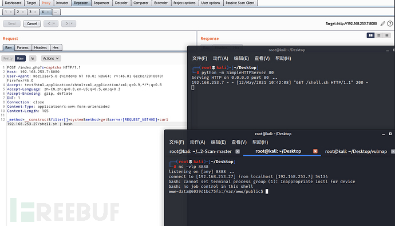Minimize the upper terminal window

(x=388, y=50)
